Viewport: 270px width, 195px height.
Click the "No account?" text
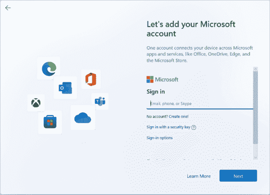pos(157,116)
